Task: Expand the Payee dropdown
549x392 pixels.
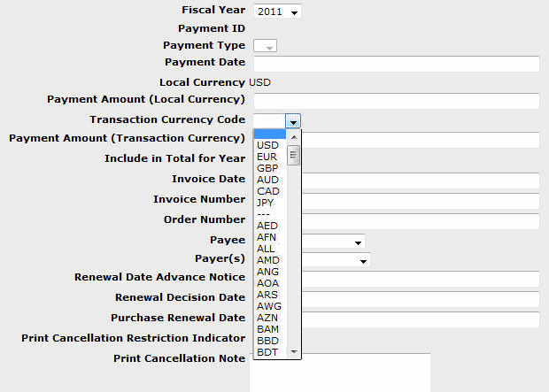Action: coord(358,242)
